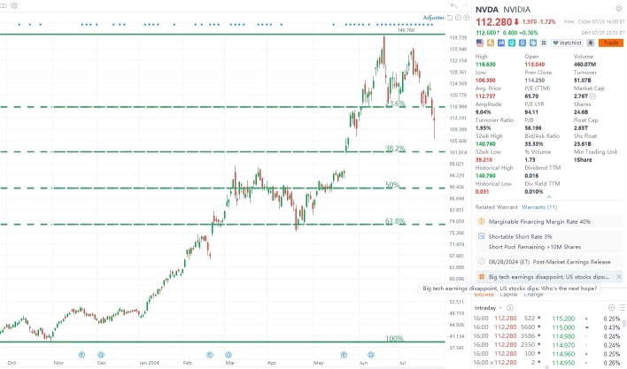Click the last price 112.280
Viewport: 627px width, 369px height.
click(x=494, y=22)
